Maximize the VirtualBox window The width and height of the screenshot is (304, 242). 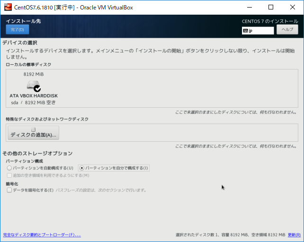[x=271, y=8]
